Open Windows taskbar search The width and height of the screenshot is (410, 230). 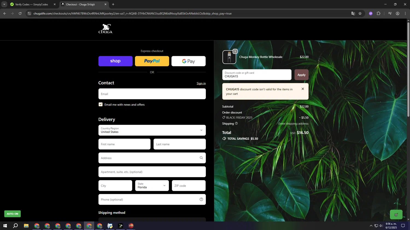tap(16, 226)
